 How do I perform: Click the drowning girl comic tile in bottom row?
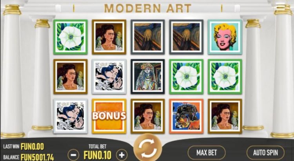pyautogui.click(x=71, y=116)
